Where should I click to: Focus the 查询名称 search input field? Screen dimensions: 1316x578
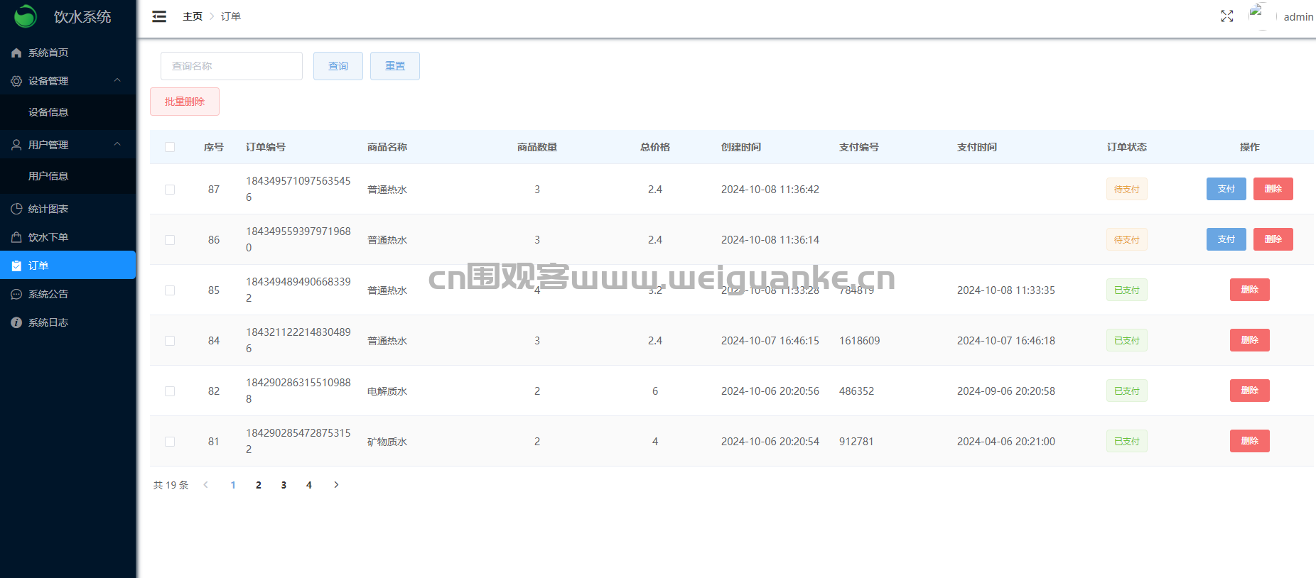point(232,66)
